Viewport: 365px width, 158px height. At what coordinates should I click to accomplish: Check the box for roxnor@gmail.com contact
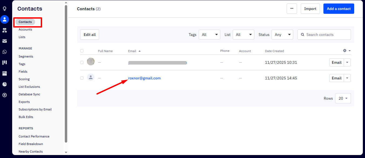[82, 78]
